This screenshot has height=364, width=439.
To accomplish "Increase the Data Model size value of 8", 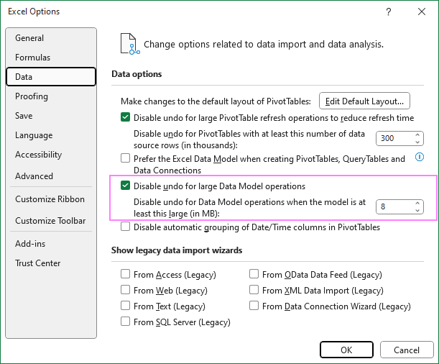I will click(x=417, y=203).
